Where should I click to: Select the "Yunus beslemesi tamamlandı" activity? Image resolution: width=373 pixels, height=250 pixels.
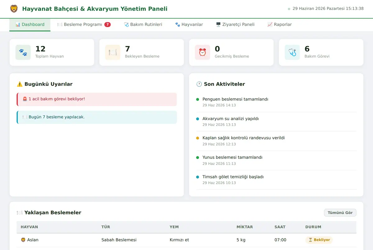[x=276, y=160]
